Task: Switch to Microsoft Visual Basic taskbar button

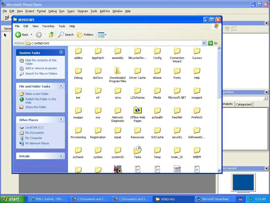Action: pyautogui.click(x=215, y=199)
